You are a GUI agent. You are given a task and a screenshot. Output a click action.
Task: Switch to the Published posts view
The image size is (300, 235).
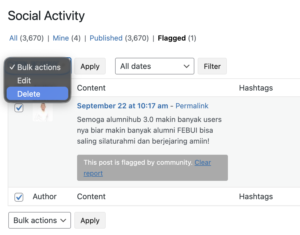coord(106,38)
